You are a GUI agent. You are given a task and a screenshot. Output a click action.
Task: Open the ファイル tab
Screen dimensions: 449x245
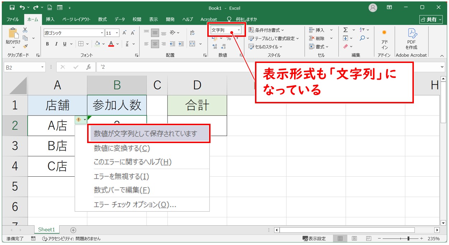pos(13,19)
